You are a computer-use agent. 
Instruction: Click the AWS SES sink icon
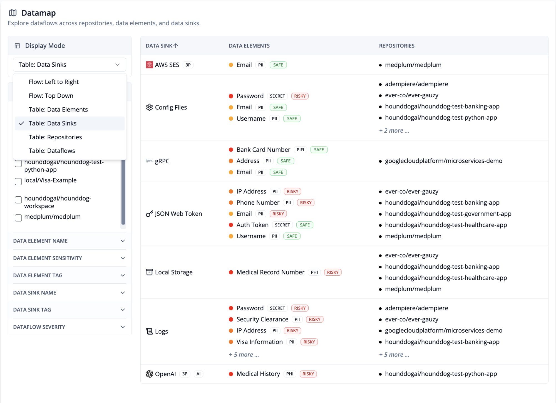149,65
